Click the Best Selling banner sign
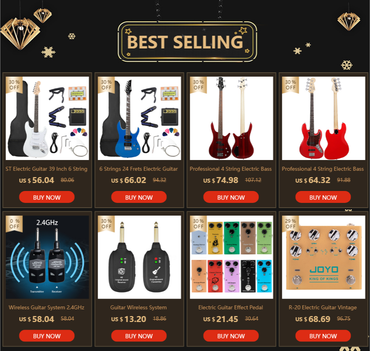 click(187, 42)
